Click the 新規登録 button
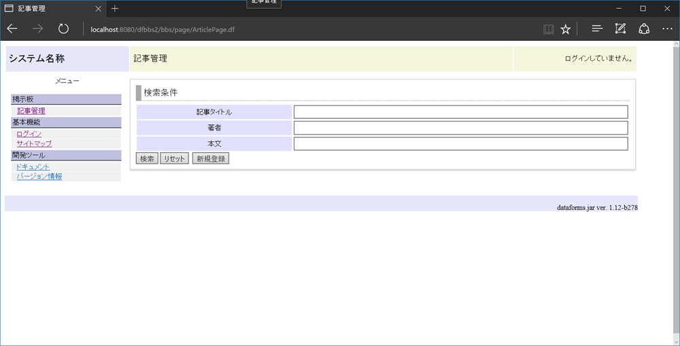Image resolution: width=680 pixels, height=346 pixels. [211, 158]
